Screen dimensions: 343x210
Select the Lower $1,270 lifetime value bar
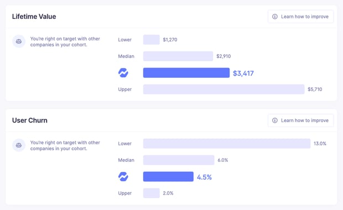pos(152,40)
